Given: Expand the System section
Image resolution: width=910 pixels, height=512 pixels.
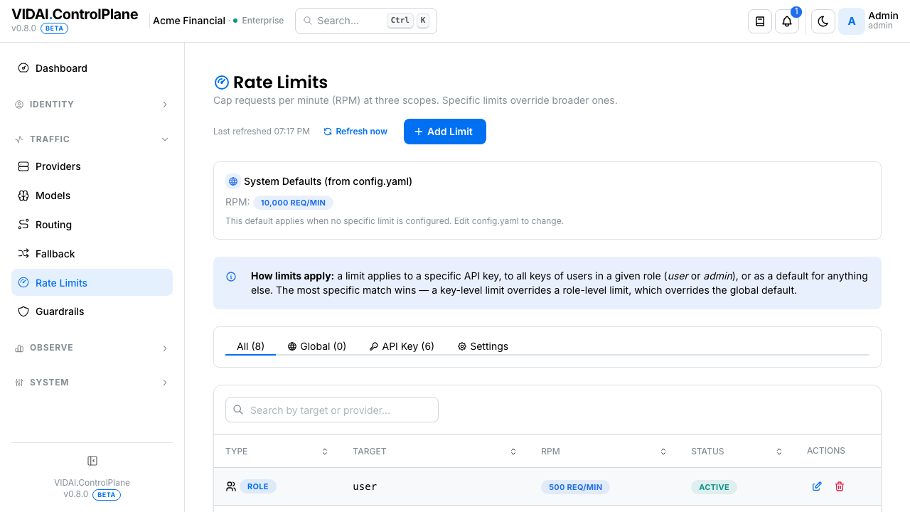Looking at the screenshot, I should pos(92,383).
